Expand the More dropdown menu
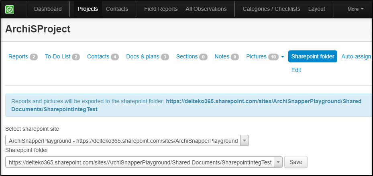 [355, 9]
